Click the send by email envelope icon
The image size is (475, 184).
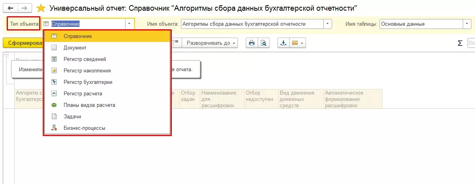[294, 43]
